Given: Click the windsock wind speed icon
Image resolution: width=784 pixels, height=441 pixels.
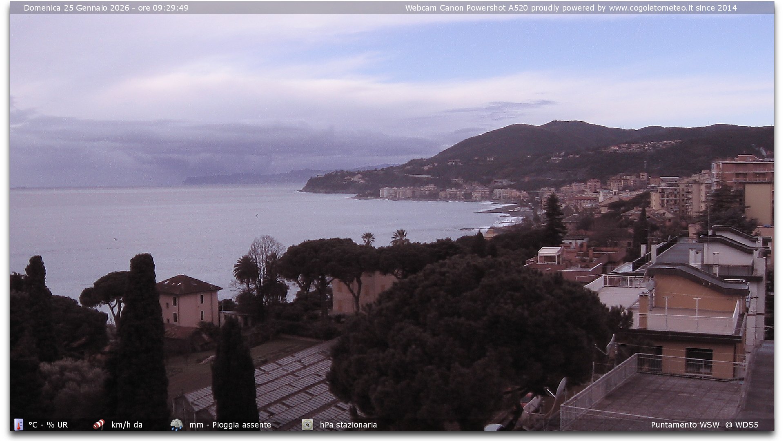Looking at the screenshot, I should (x=99, y=425).
